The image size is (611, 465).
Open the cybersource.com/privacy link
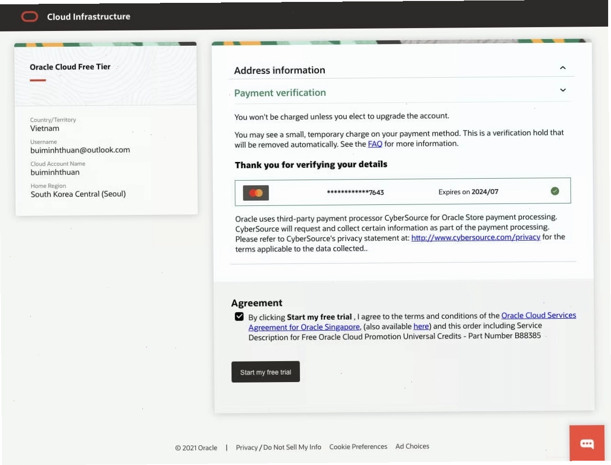tap(476, 237)
